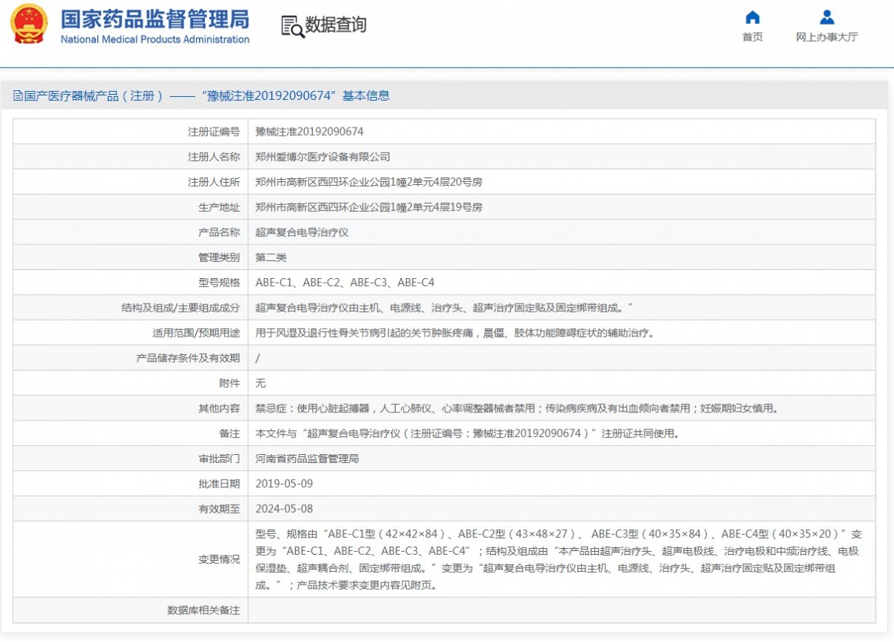This screenshot has width=894, height=642.
Task: Click the 变更情况 label
Action: pos(219,559)
